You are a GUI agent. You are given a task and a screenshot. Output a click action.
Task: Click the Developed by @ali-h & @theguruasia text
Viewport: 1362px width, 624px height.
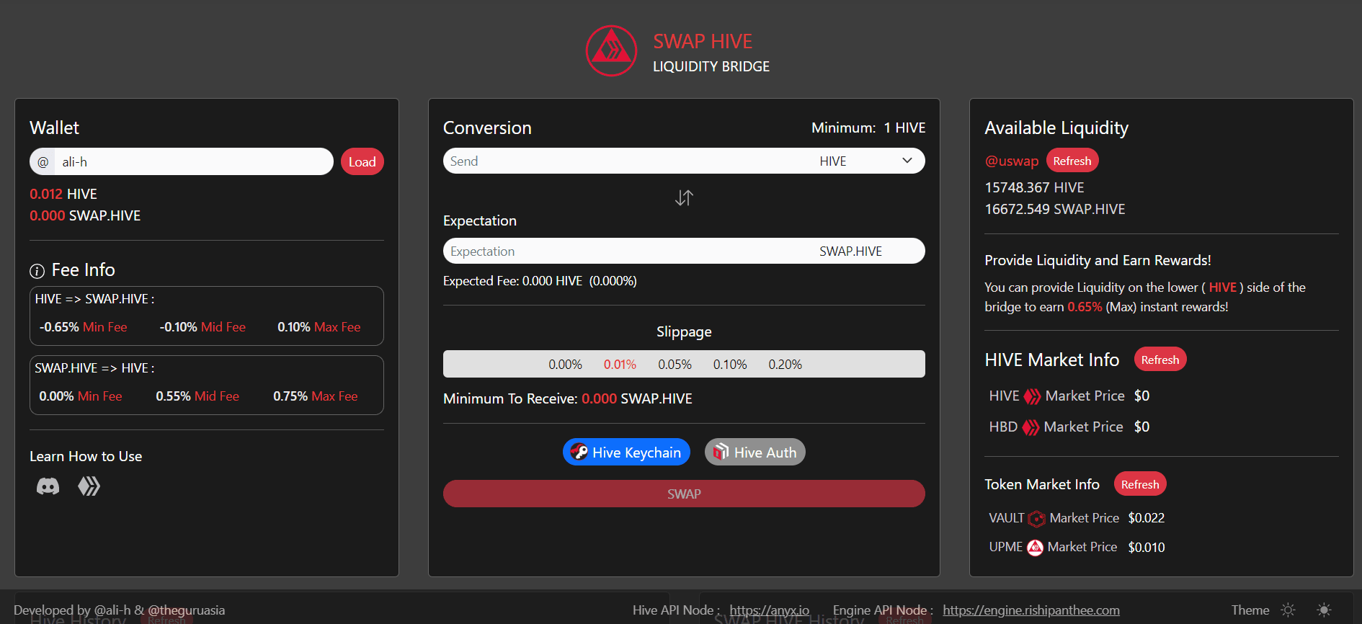[x=120, y=610]
